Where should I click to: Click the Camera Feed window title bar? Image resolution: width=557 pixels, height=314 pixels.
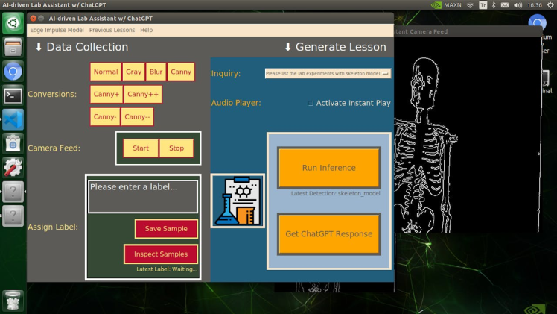[x=467, y=31]
